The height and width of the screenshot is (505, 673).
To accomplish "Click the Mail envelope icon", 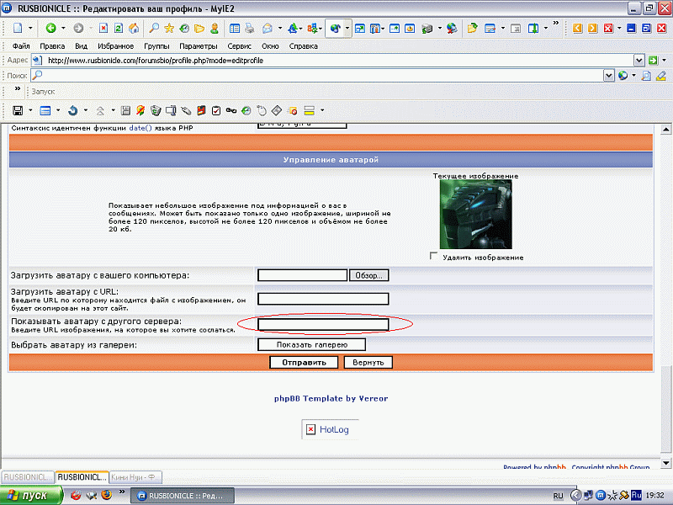I will [x=268, y=29].
